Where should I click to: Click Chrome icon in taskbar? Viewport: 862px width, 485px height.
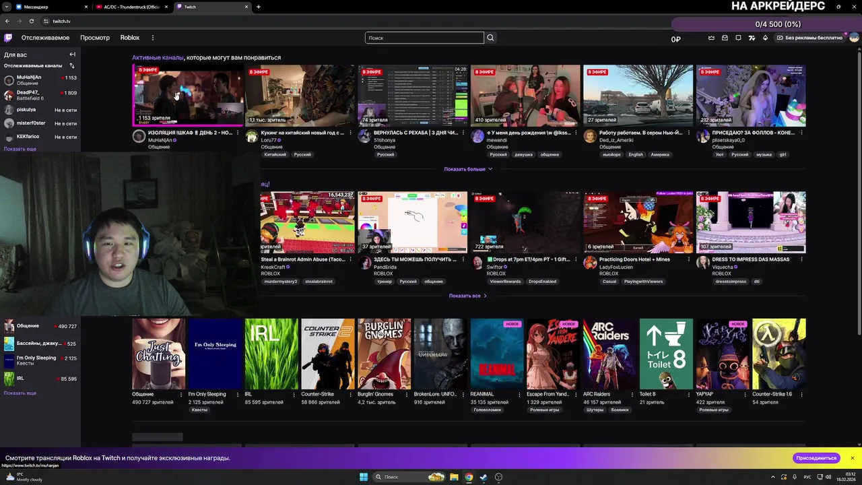click(469, 477)
